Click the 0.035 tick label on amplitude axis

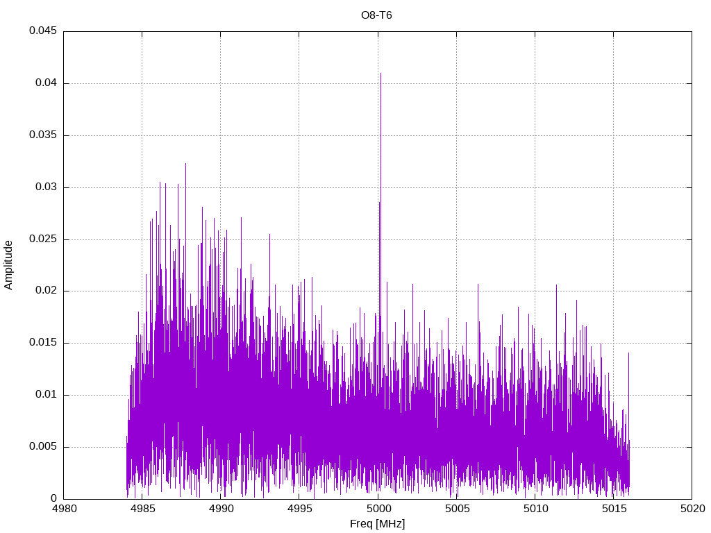(42, 135)
